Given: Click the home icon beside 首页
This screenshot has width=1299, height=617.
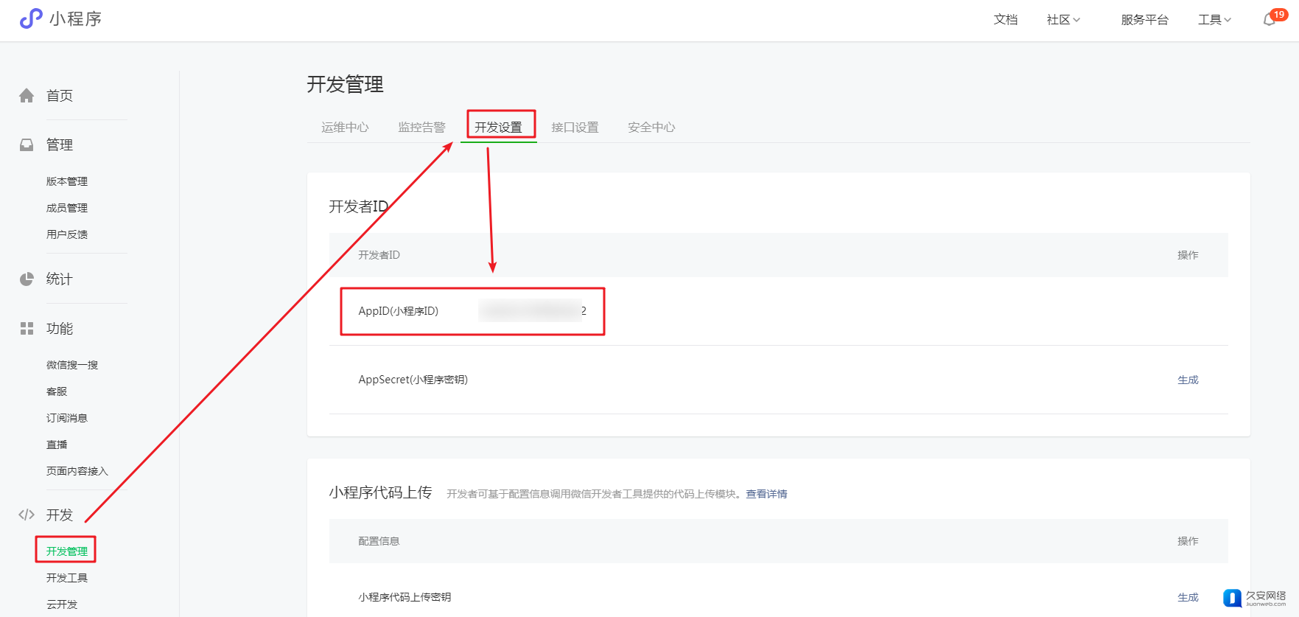Looking at the screenshot, I should pos(27,96).
